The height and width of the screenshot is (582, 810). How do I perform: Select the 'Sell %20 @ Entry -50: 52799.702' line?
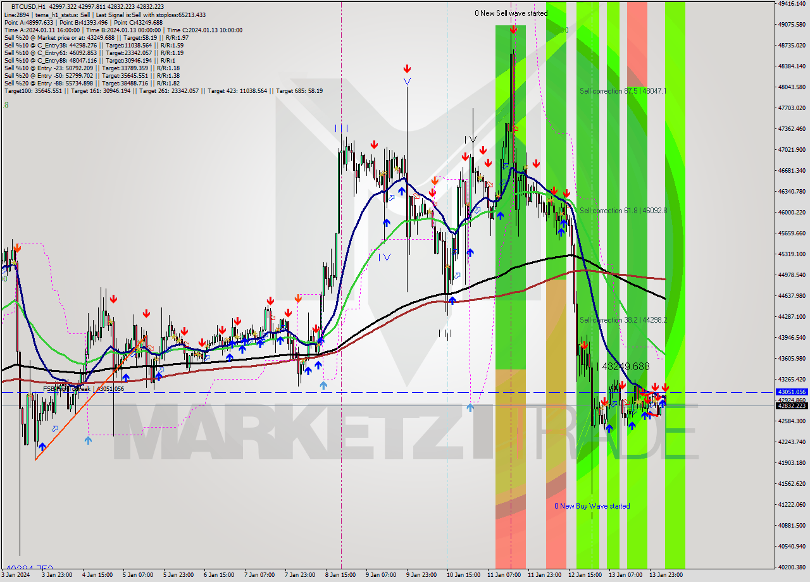[x=92, y=75]
